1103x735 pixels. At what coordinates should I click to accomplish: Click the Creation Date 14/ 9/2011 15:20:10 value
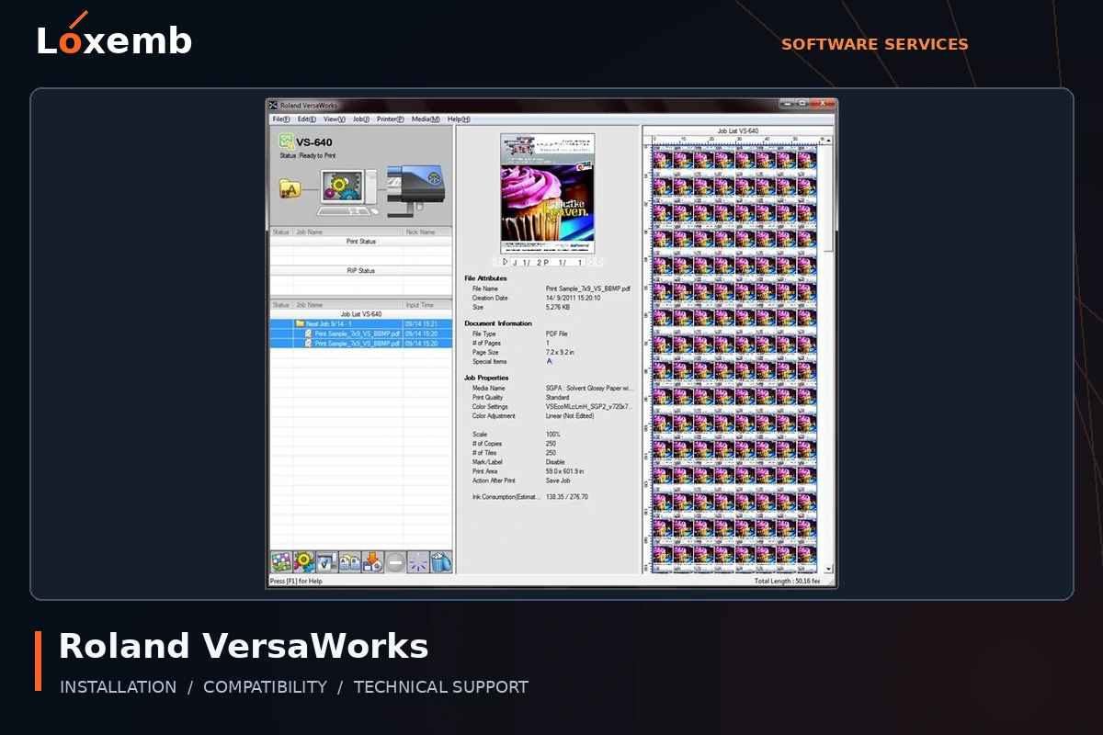pyautogui.click(x=574, y=298)
